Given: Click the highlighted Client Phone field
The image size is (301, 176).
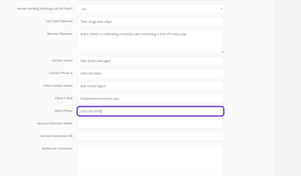Looking at the screenshot, I should point(150,111).
